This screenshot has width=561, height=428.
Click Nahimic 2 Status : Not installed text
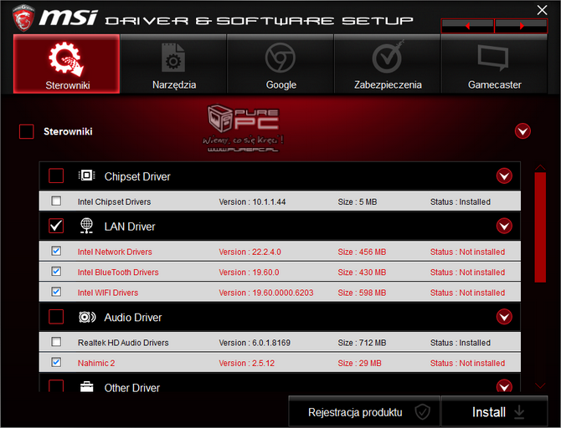(467, 363)
